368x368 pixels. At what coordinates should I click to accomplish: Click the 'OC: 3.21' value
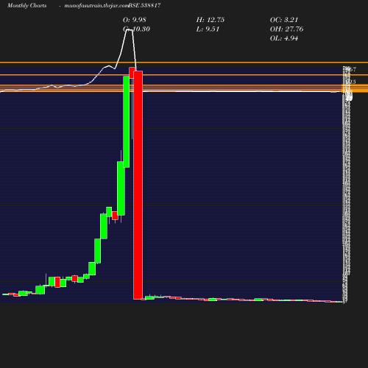point(284,20)
